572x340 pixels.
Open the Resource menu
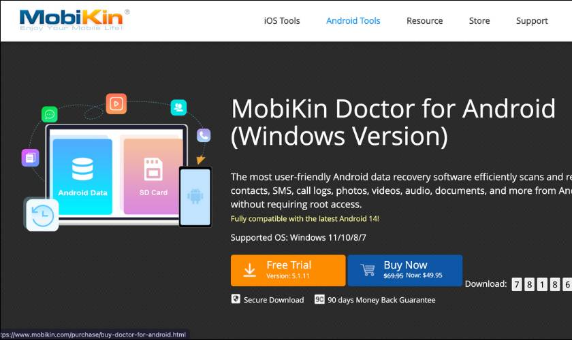pos(425,21)
